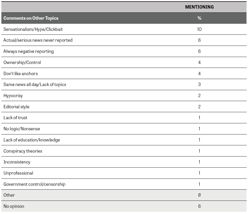Click Always negative reporting label

pyautogui.click(x=29, y=51)
